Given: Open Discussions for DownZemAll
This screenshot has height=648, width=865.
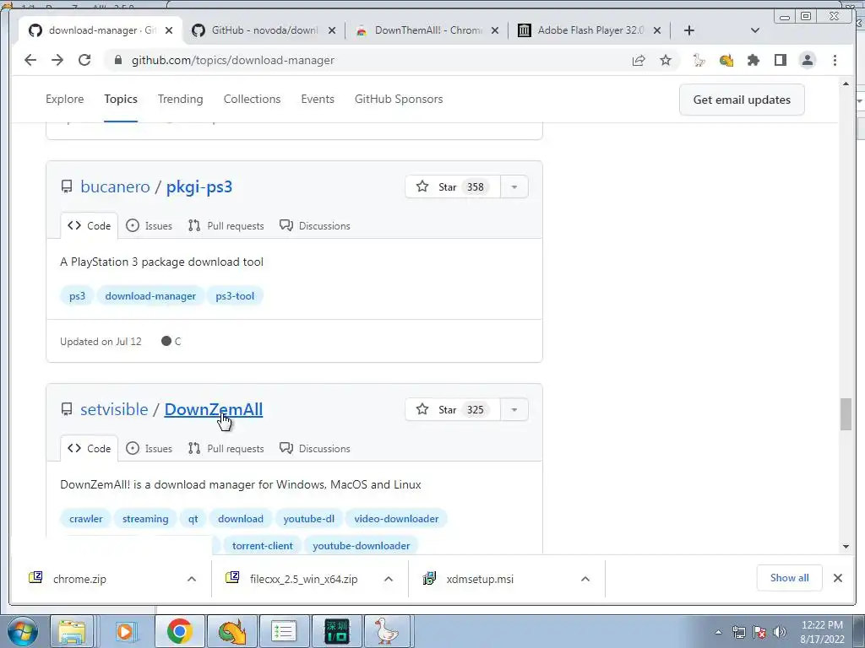Looking at the screenshot, I should point(315,449).
